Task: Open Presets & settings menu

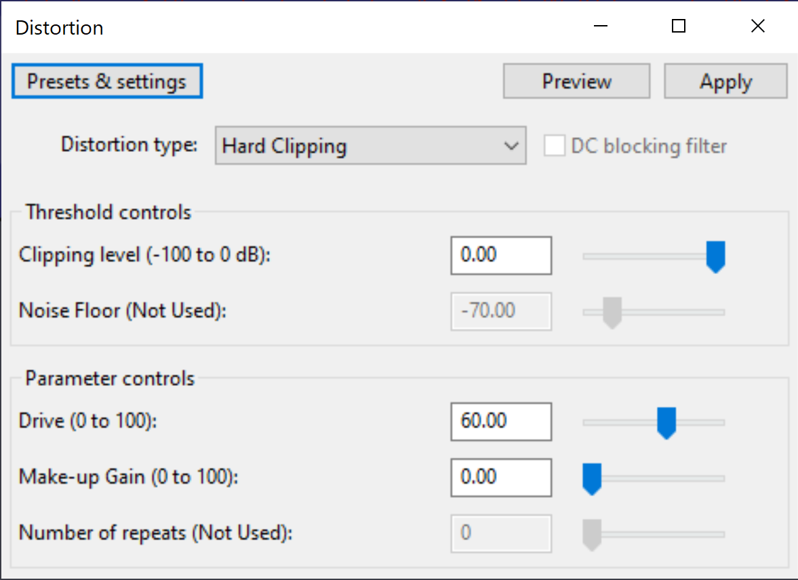Action: point(107,81)
